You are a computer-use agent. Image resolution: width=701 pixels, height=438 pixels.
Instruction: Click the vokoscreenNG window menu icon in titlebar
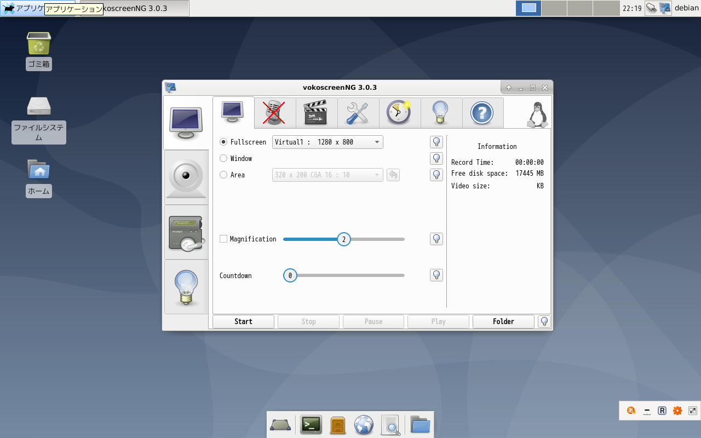click(x=170, y=88)
